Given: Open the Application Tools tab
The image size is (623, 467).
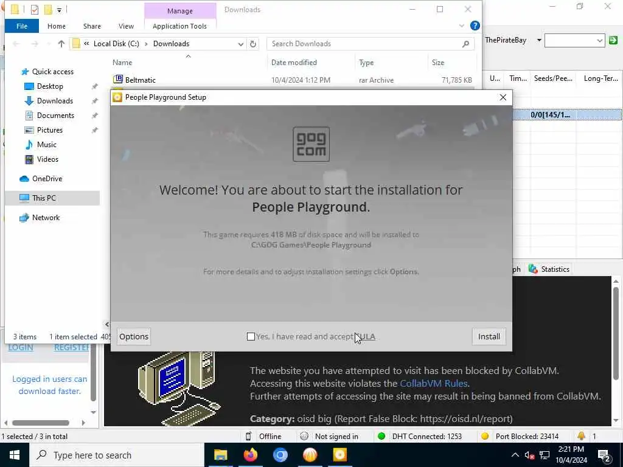Looking at the screenshot, I should point(179,26).
